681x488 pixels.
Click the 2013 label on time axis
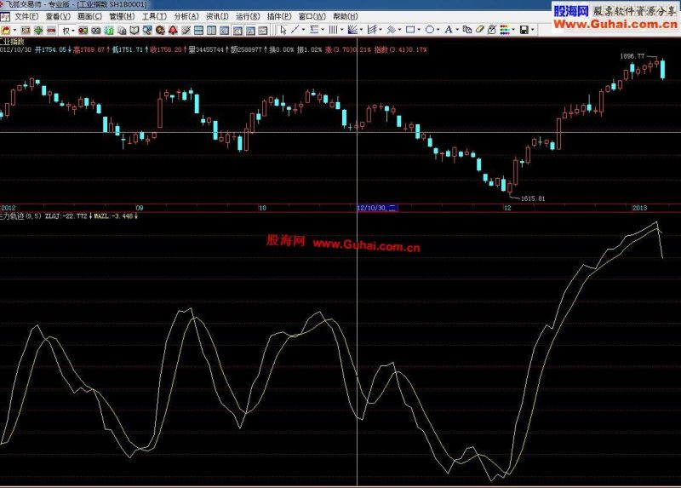(639, 208)
